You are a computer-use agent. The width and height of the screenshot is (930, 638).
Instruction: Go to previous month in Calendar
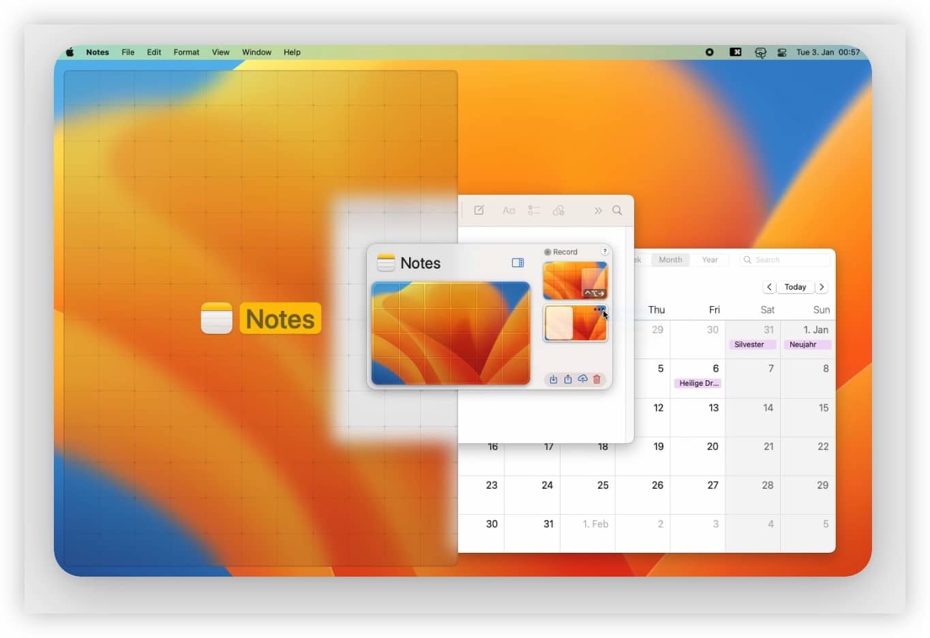point(769,287)
